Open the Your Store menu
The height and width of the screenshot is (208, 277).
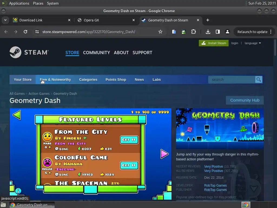coord(23,80)
